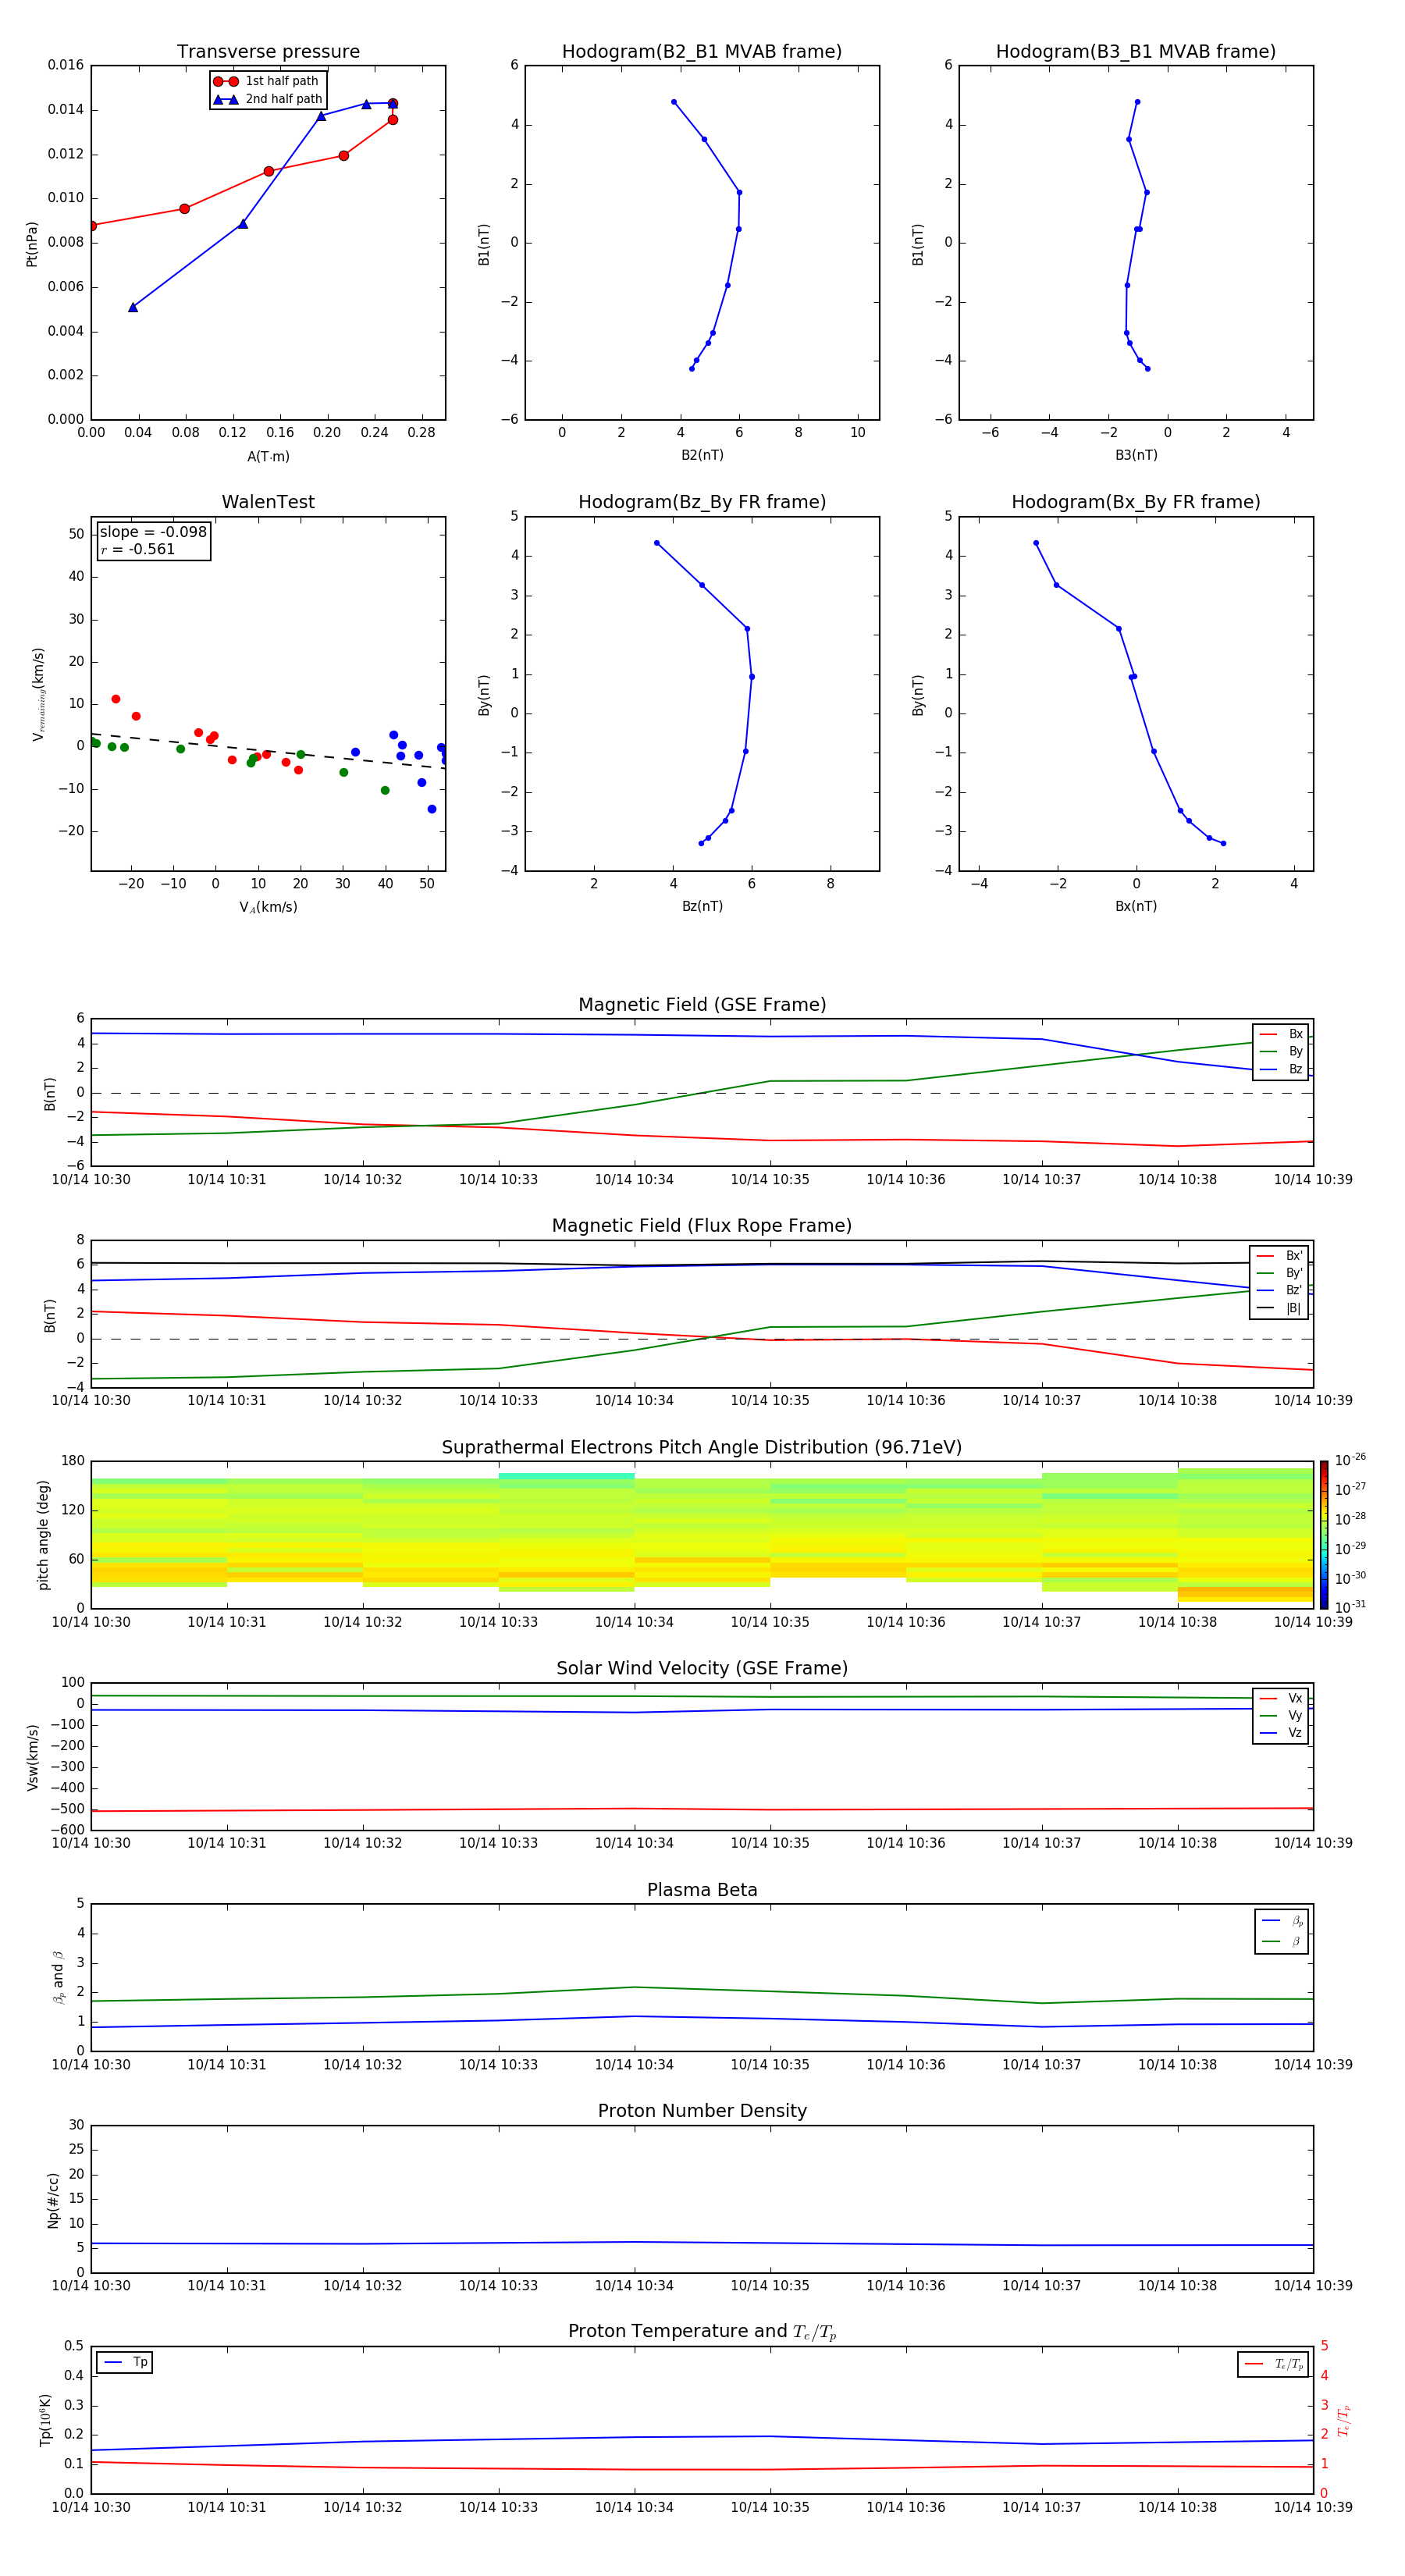Click the "Transverse pressure" plot title
This screenshot has width=1405, height=2576.
[268, 52]
